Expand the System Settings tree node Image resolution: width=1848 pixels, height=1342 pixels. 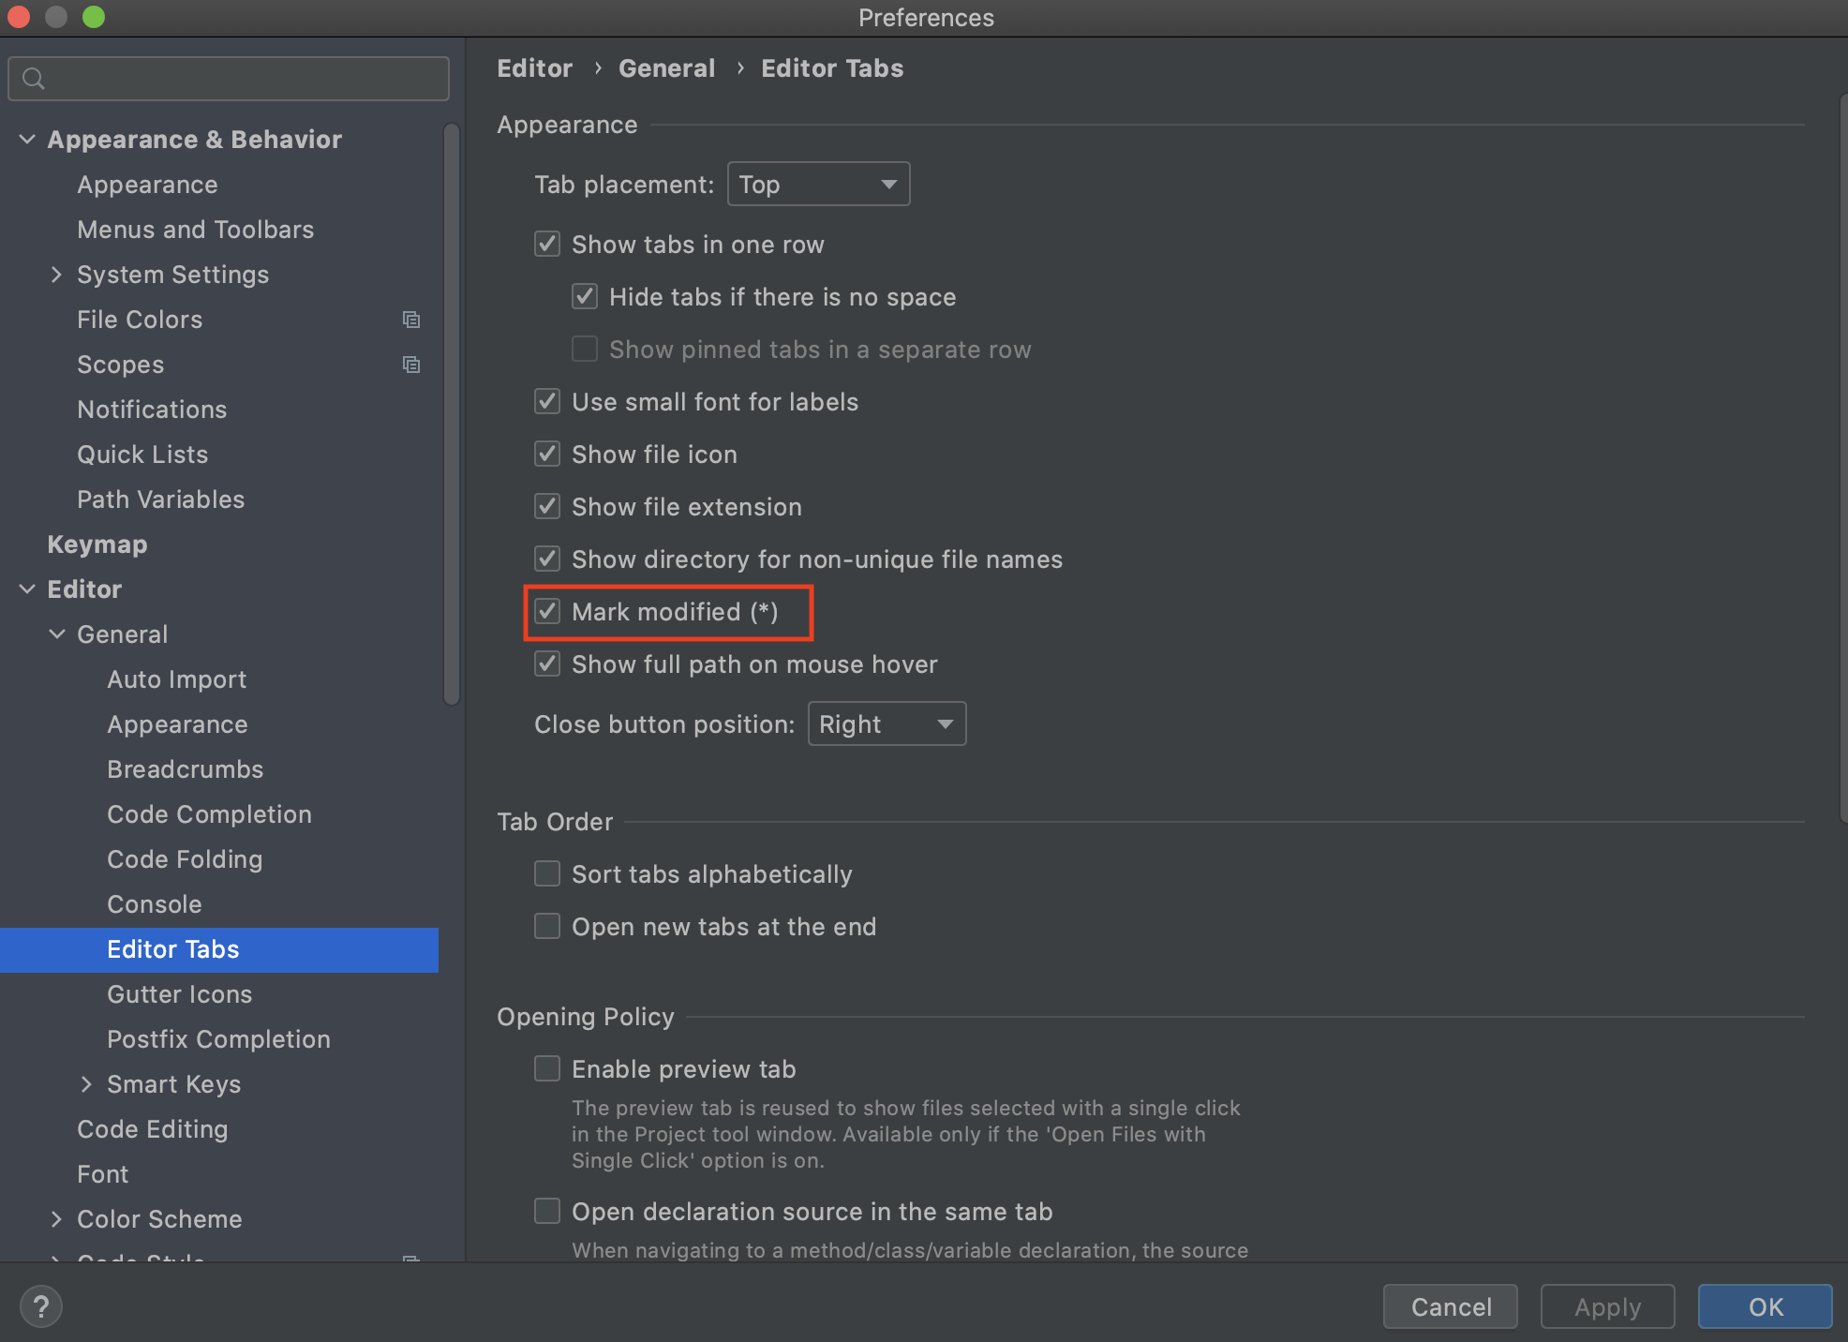[x=56, y=275]
